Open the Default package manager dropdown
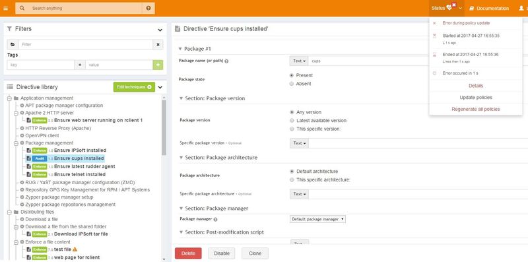Viewport: 528px width, 262px height. coord(317,219)
